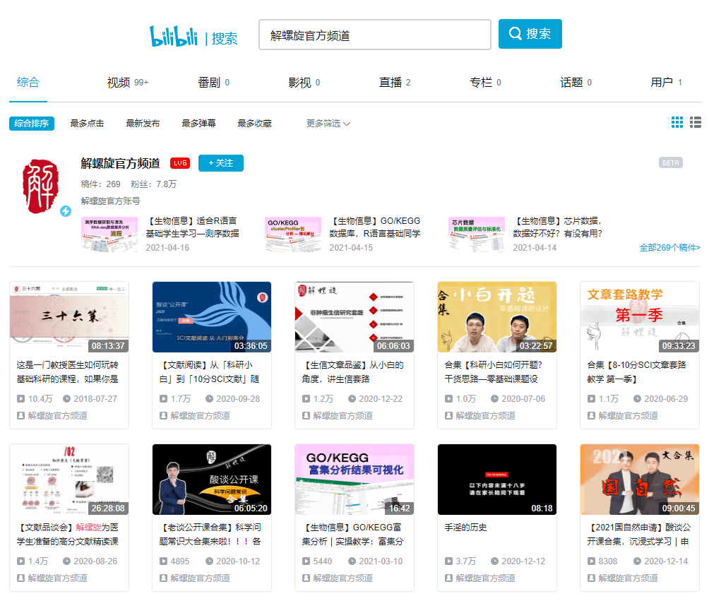Switch to list view layout icon
Screen dimensions: 709x601
pos(696,122)
